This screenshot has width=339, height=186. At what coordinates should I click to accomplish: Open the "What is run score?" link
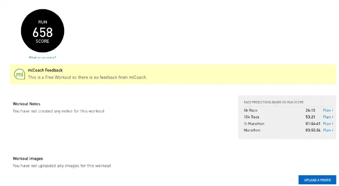pyautogui.click(x=42, y=57)
